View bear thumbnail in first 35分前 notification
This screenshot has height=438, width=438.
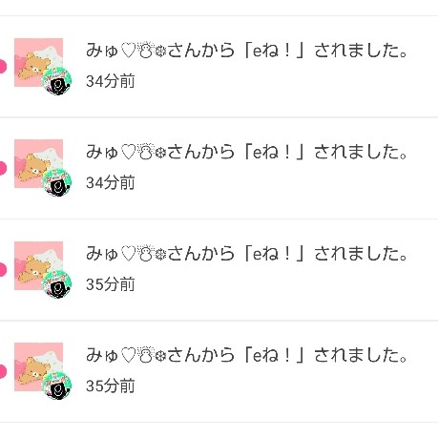click(x=38, y=265)
